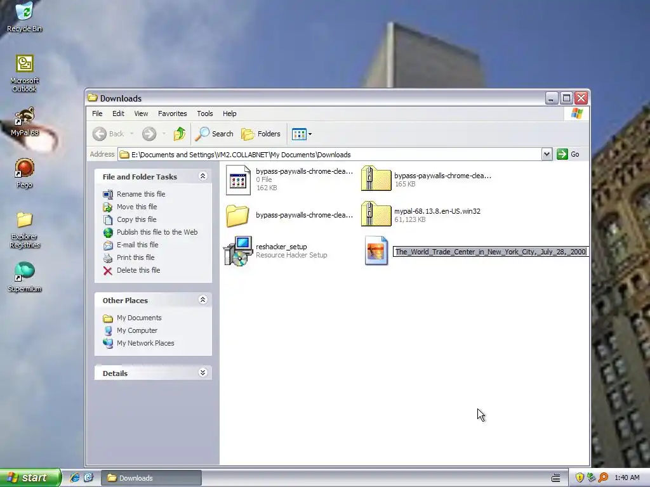Go to My Network Places link
Viewport: 650px width, 487px height.
(x=145, y=343)
